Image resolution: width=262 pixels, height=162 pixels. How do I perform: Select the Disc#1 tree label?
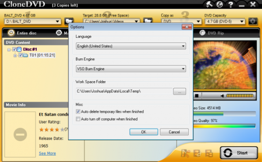(x=30, y=49)
